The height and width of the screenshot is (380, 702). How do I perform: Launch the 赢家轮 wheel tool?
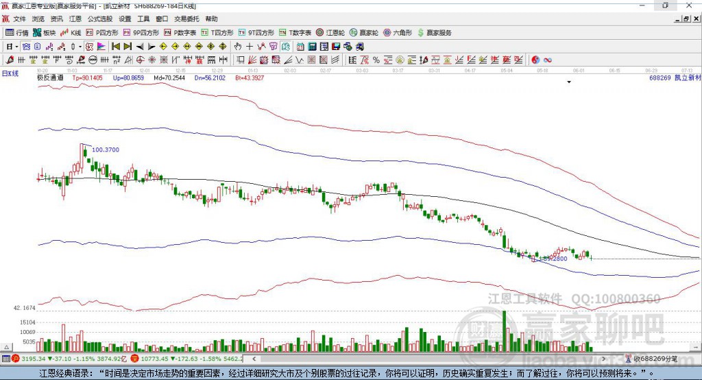[x=364, y=33]
